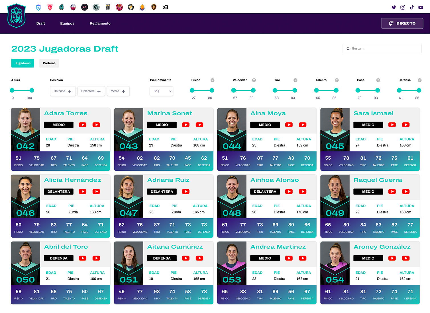This screenshot has height=313, width=430.
Task: Play Abril del Toro first YouTube video
Action: (x=83, y=258)
